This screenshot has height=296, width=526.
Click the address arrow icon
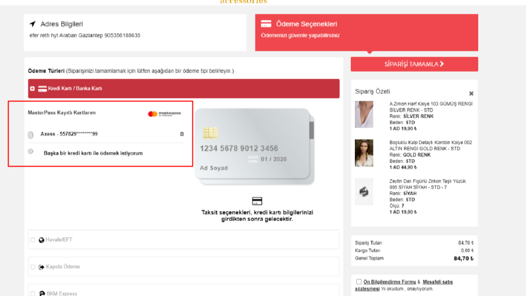33,24
